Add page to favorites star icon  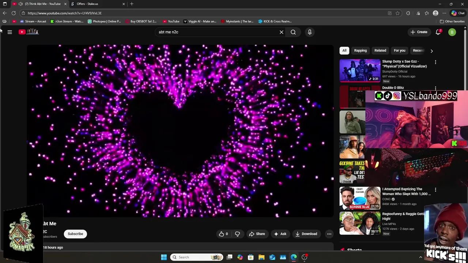(397, 13)
